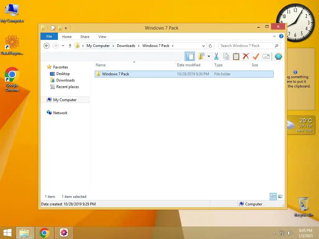319x239 pixels.
Task: Open the View ribbon tab
Action: tap(102, 37)
